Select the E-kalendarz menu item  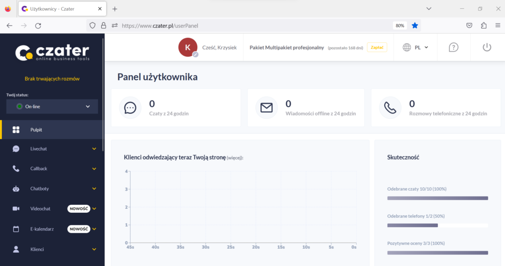tap(52, 229)
